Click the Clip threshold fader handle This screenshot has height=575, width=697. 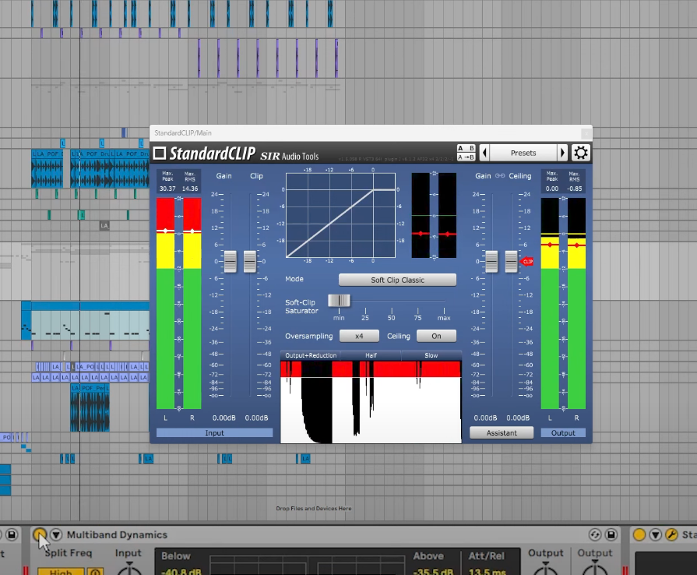250,262
